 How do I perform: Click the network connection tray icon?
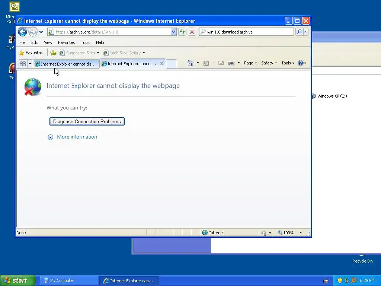[346, 280]
